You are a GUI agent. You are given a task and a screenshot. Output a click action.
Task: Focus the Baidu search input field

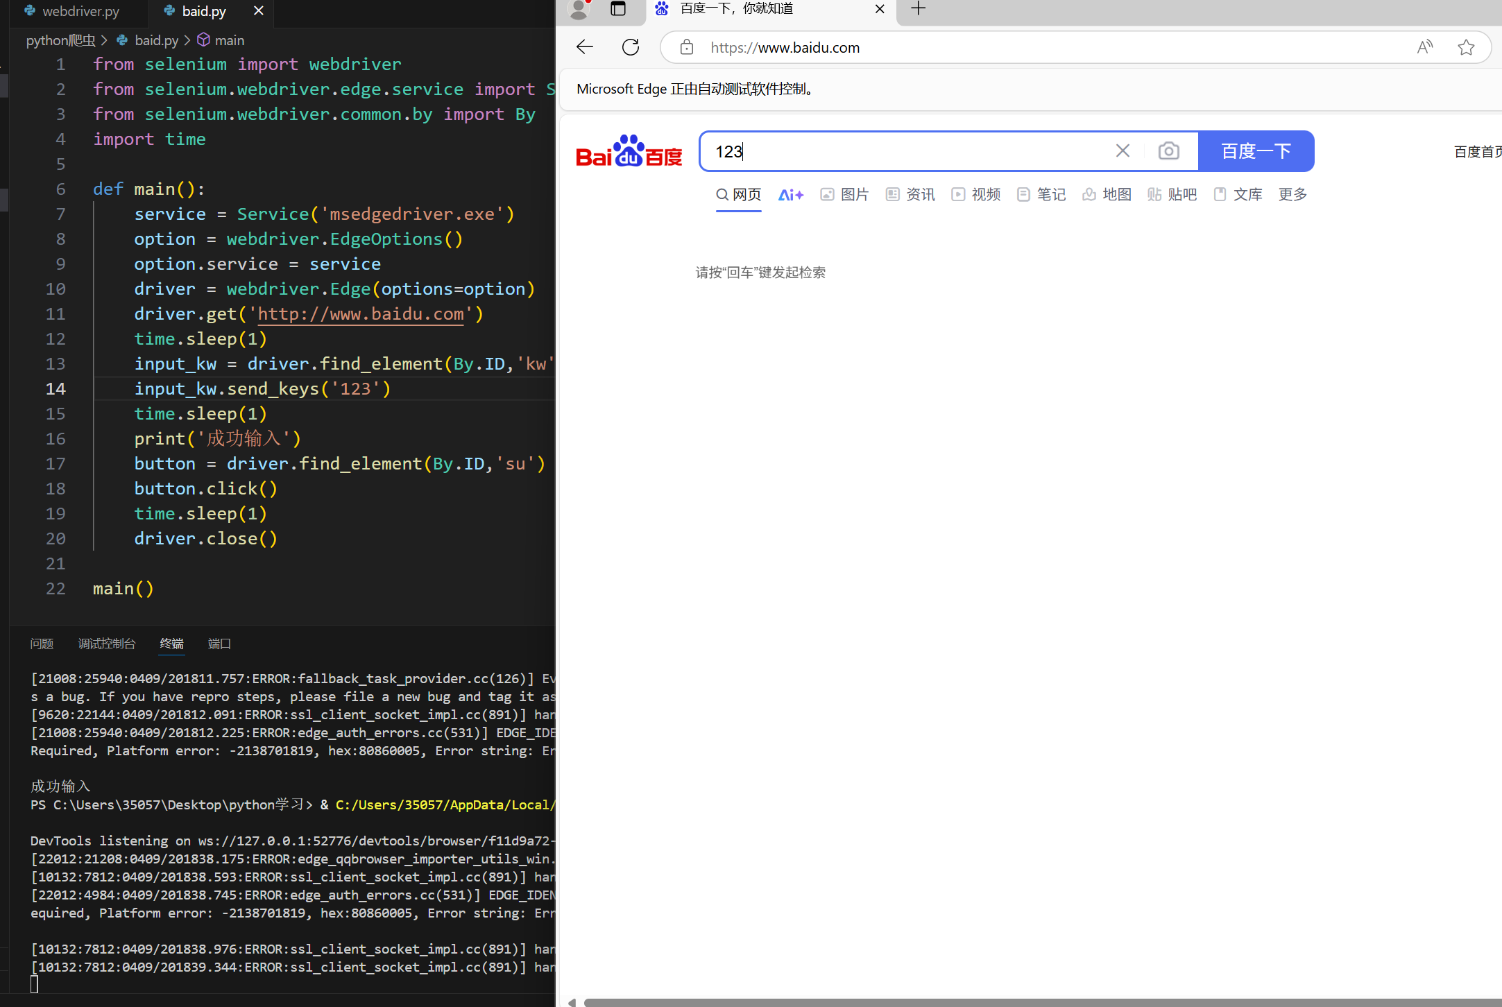909,151
